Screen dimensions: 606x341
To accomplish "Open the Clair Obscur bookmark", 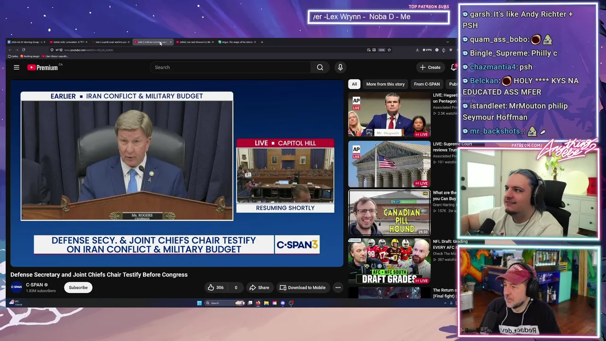I will pyautogui.click(x=55, y=56).
